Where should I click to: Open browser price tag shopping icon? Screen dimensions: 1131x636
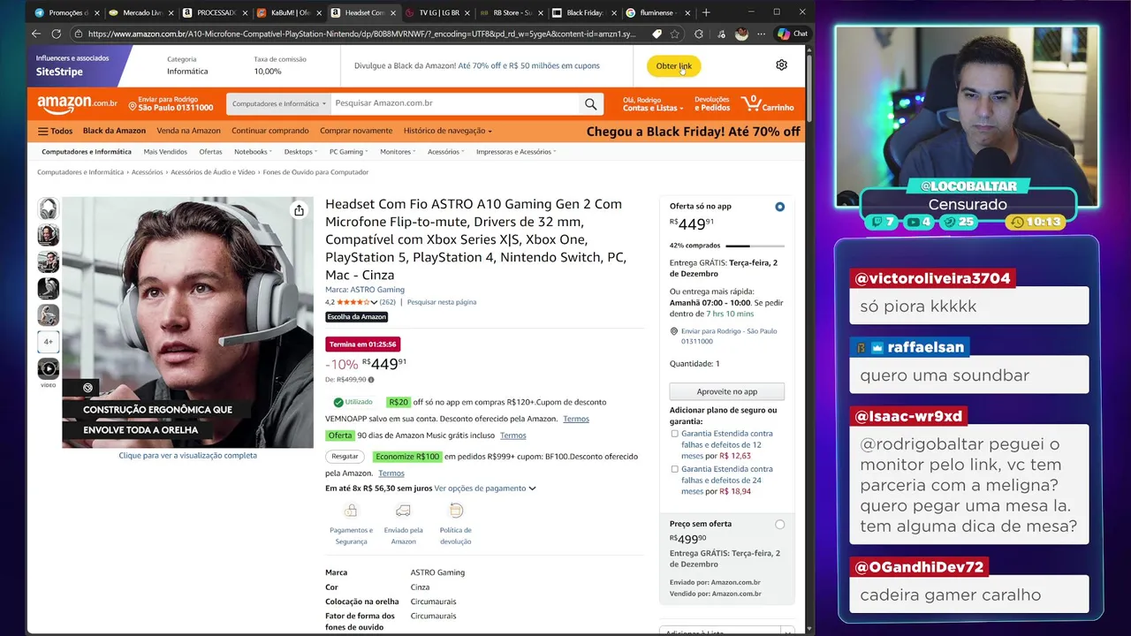(657, 34)
